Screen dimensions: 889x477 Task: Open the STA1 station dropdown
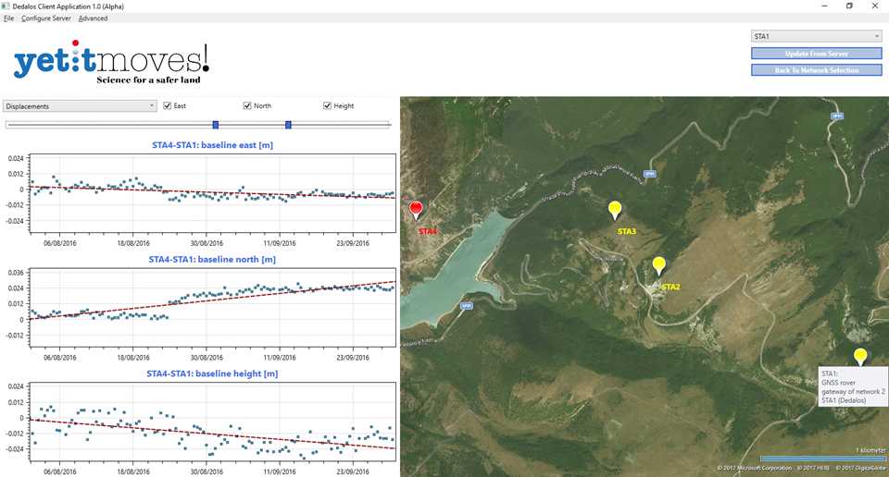[817, 36]
